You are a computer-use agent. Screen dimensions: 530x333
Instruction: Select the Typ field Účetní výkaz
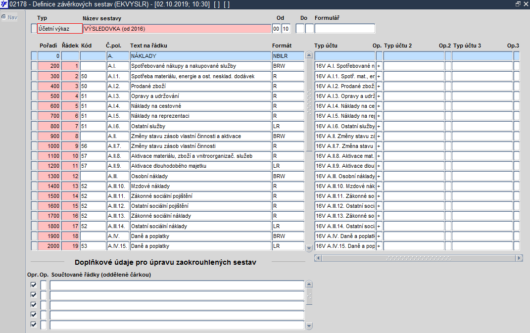point(59,29)
